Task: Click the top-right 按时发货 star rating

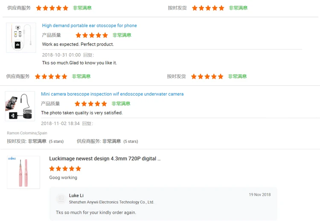Action: (x=208, y=8)
